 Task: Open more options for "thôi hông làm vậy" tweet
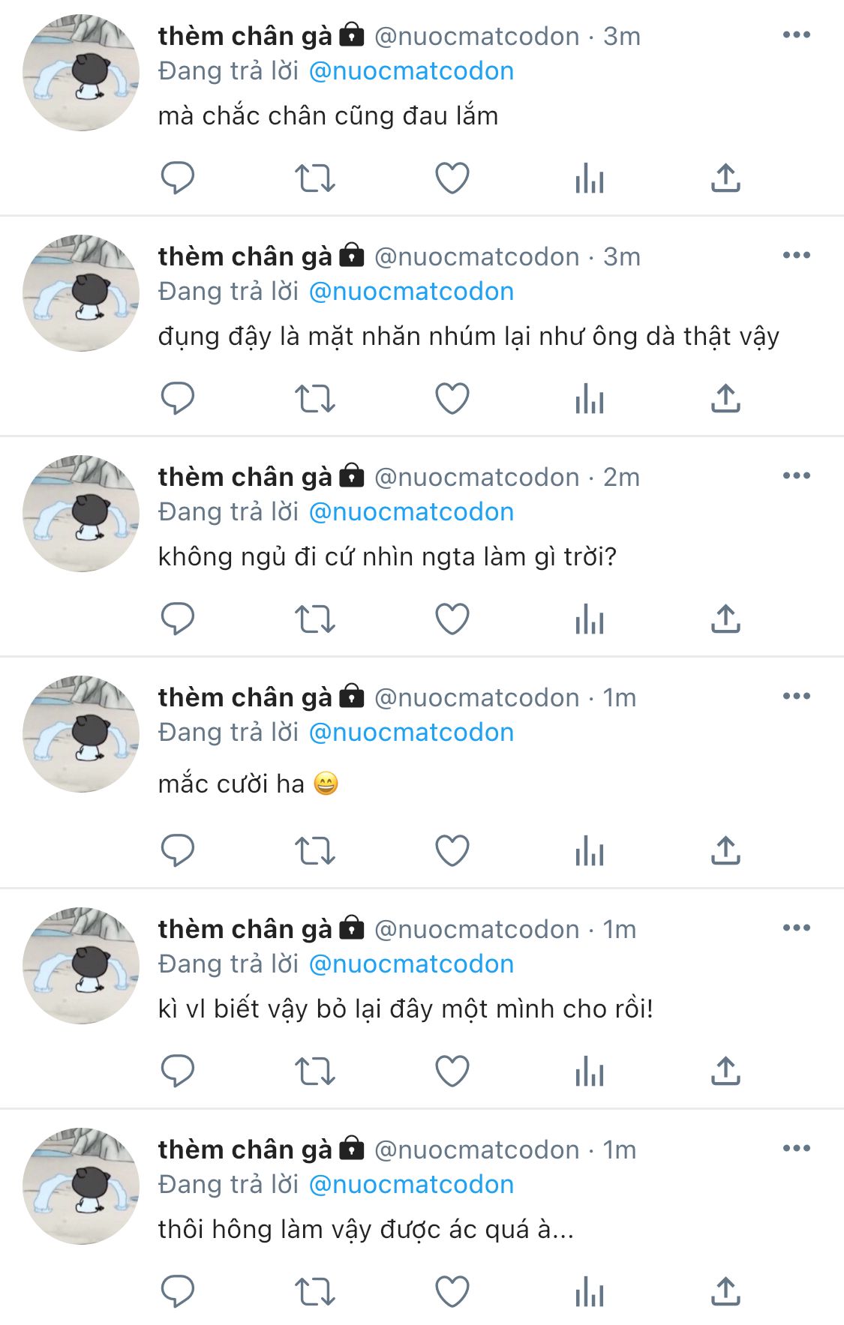coord(796,1149)
